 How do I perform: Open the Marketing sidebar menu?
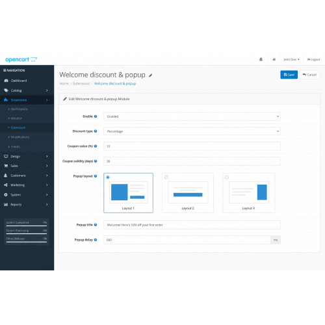click(27, 185)
